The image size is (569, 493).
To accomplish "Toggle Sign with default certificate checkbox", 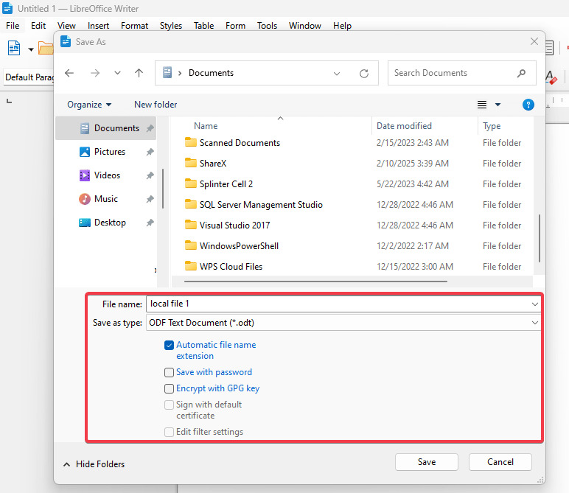I will pyautogui.click(x=169, y=405).
